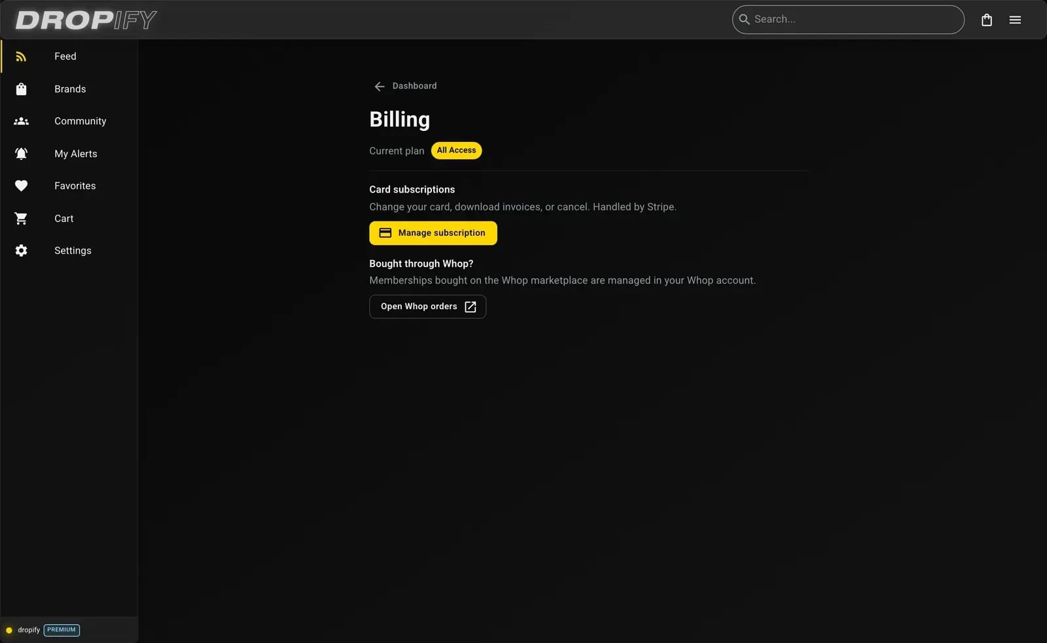Click the Current plan label
The image size is (1047, 643).
(397, 151)
